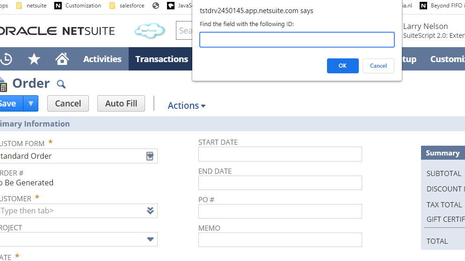Open the Shortcuts star icon
This screenshot has height=261, width=465.
[x=34, y=59]
